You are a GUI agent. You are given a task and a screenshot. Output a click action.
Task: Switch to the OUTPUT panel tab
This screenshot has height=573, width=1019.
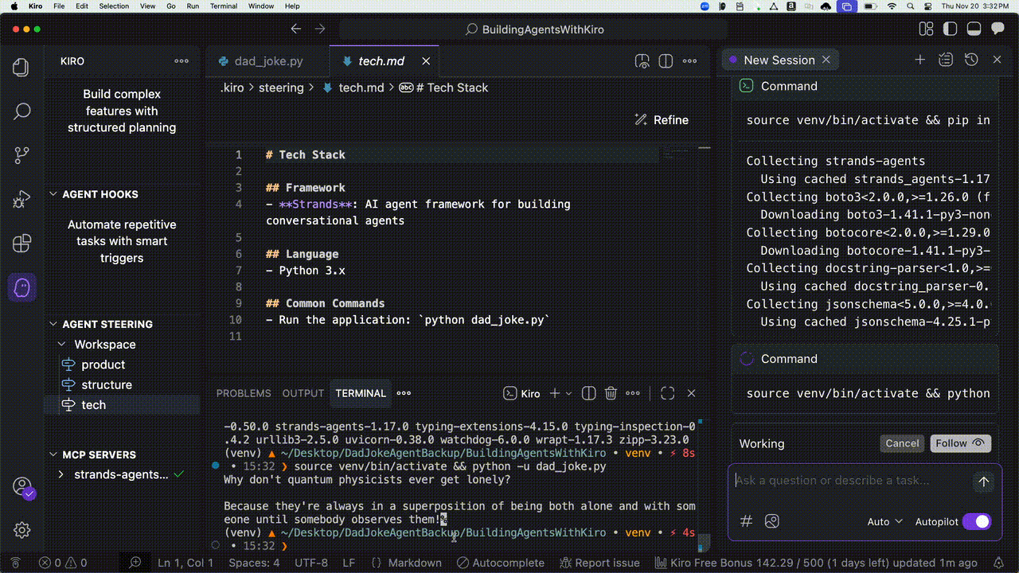(x=303, y=393)
